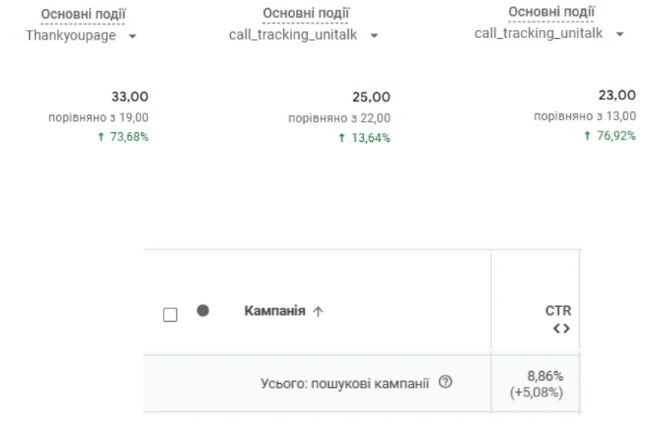The height and width of the screenshot is (439, 662).
Task: Click the CTR column header
Action: click(557, 311)
